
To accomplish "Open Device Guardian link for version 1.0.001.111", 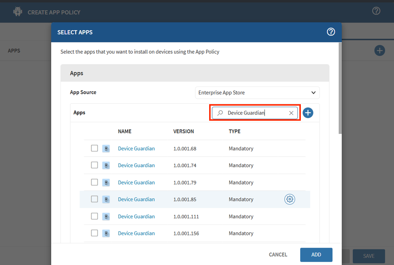I will coord(137,216).
